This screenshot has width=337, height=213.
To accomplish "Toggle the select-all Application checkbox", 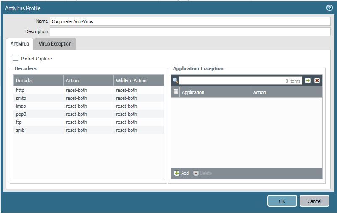I will click(176, 92).
